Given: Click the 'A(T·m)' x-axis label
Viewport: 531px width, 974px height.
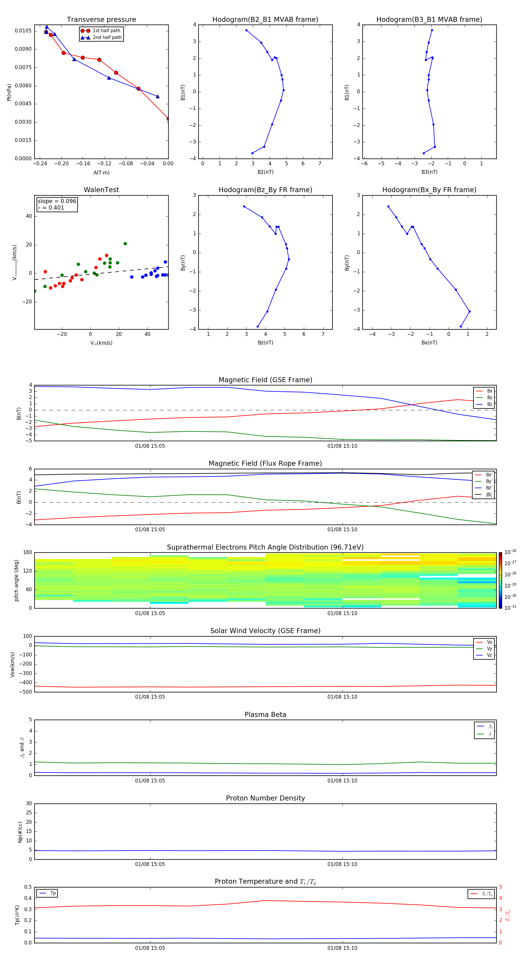Looking at the screenshot, I should pyautogui.click(x=101, y=173).
